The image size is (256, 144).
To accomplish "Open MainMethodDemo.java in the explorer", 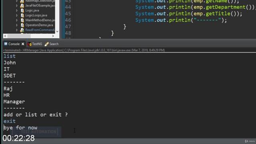I will pos(40,20).
